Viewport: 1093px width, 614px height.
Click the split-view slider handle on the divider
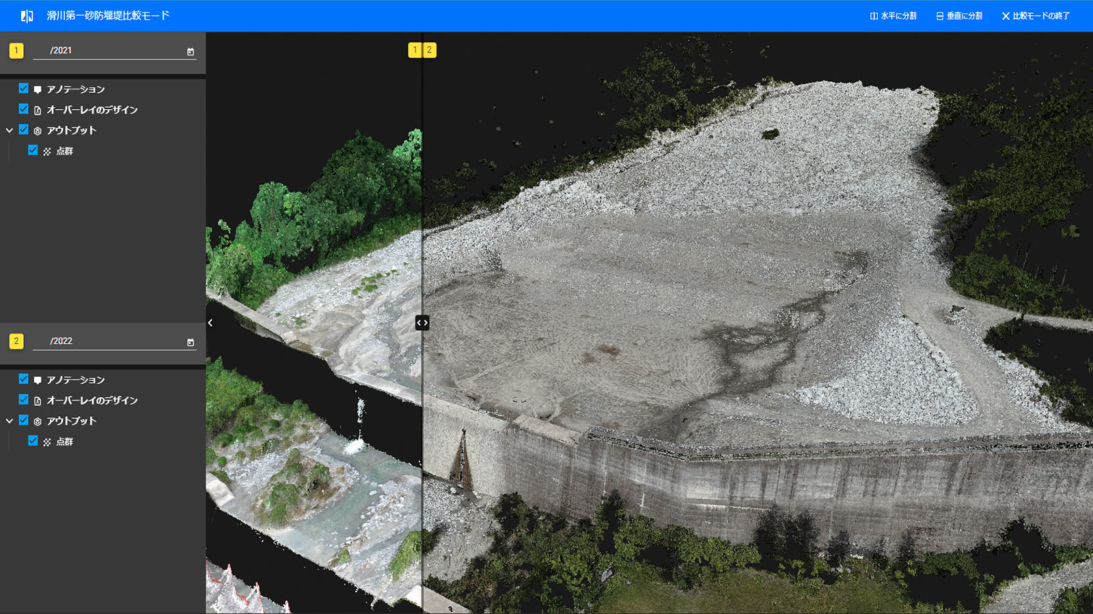[421, 323]
